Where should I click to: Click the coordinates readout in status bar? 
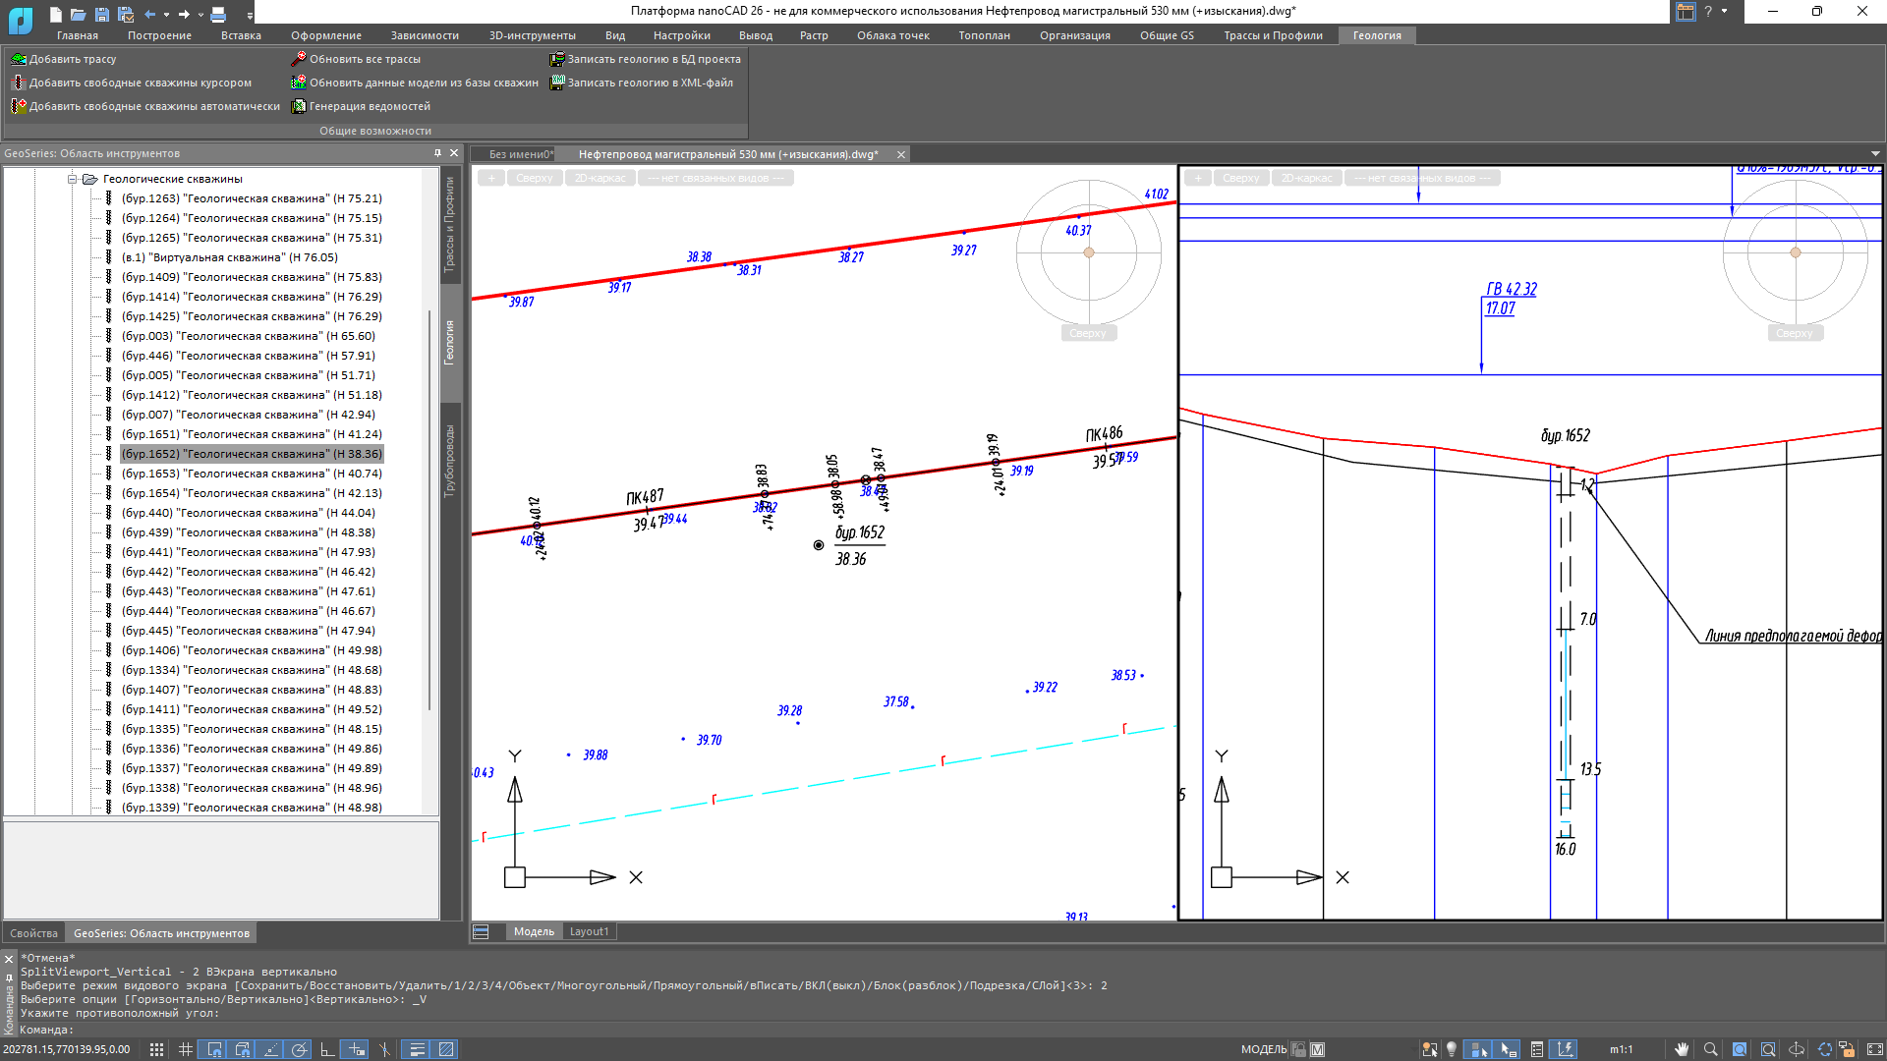coord(66,1049)
